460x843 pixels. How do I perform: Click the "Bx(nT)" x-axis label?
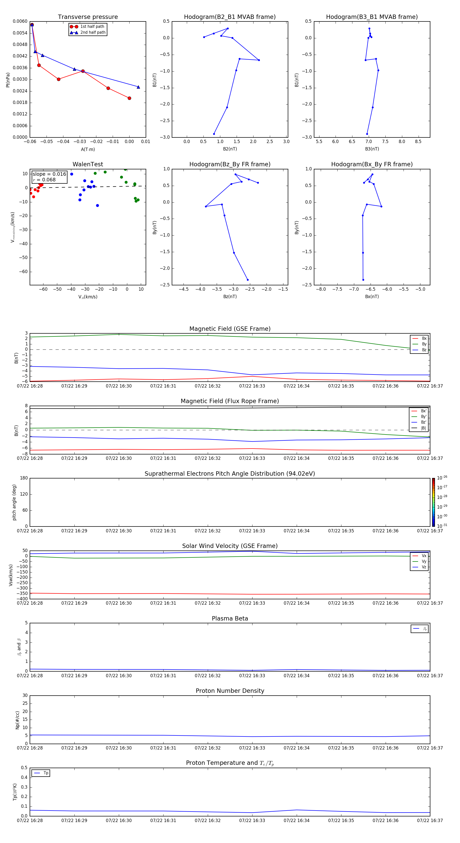click(x=372, y=297)
